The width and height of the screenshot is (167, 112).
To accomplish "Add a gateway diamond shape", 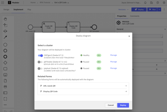I will 5,63.
